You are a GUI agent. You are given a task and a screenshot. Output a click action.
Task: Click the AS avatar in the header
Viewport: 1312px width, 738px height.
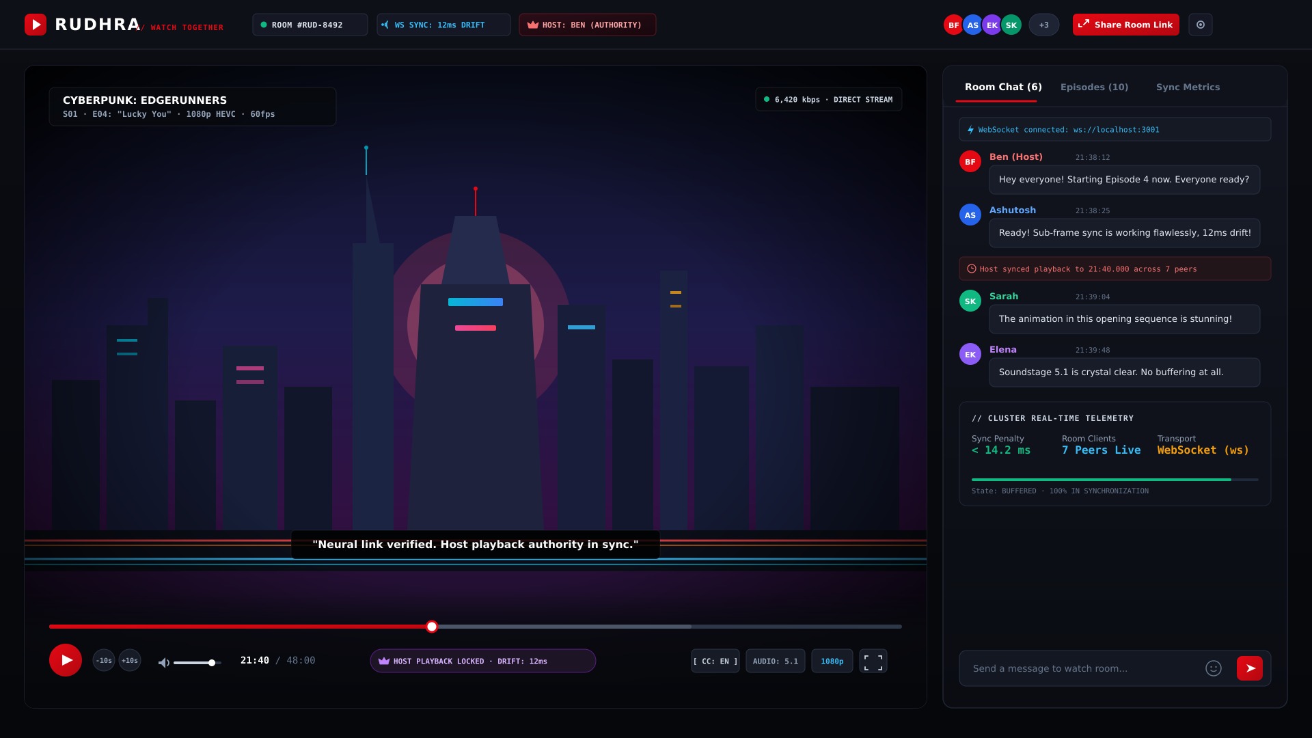972,25
